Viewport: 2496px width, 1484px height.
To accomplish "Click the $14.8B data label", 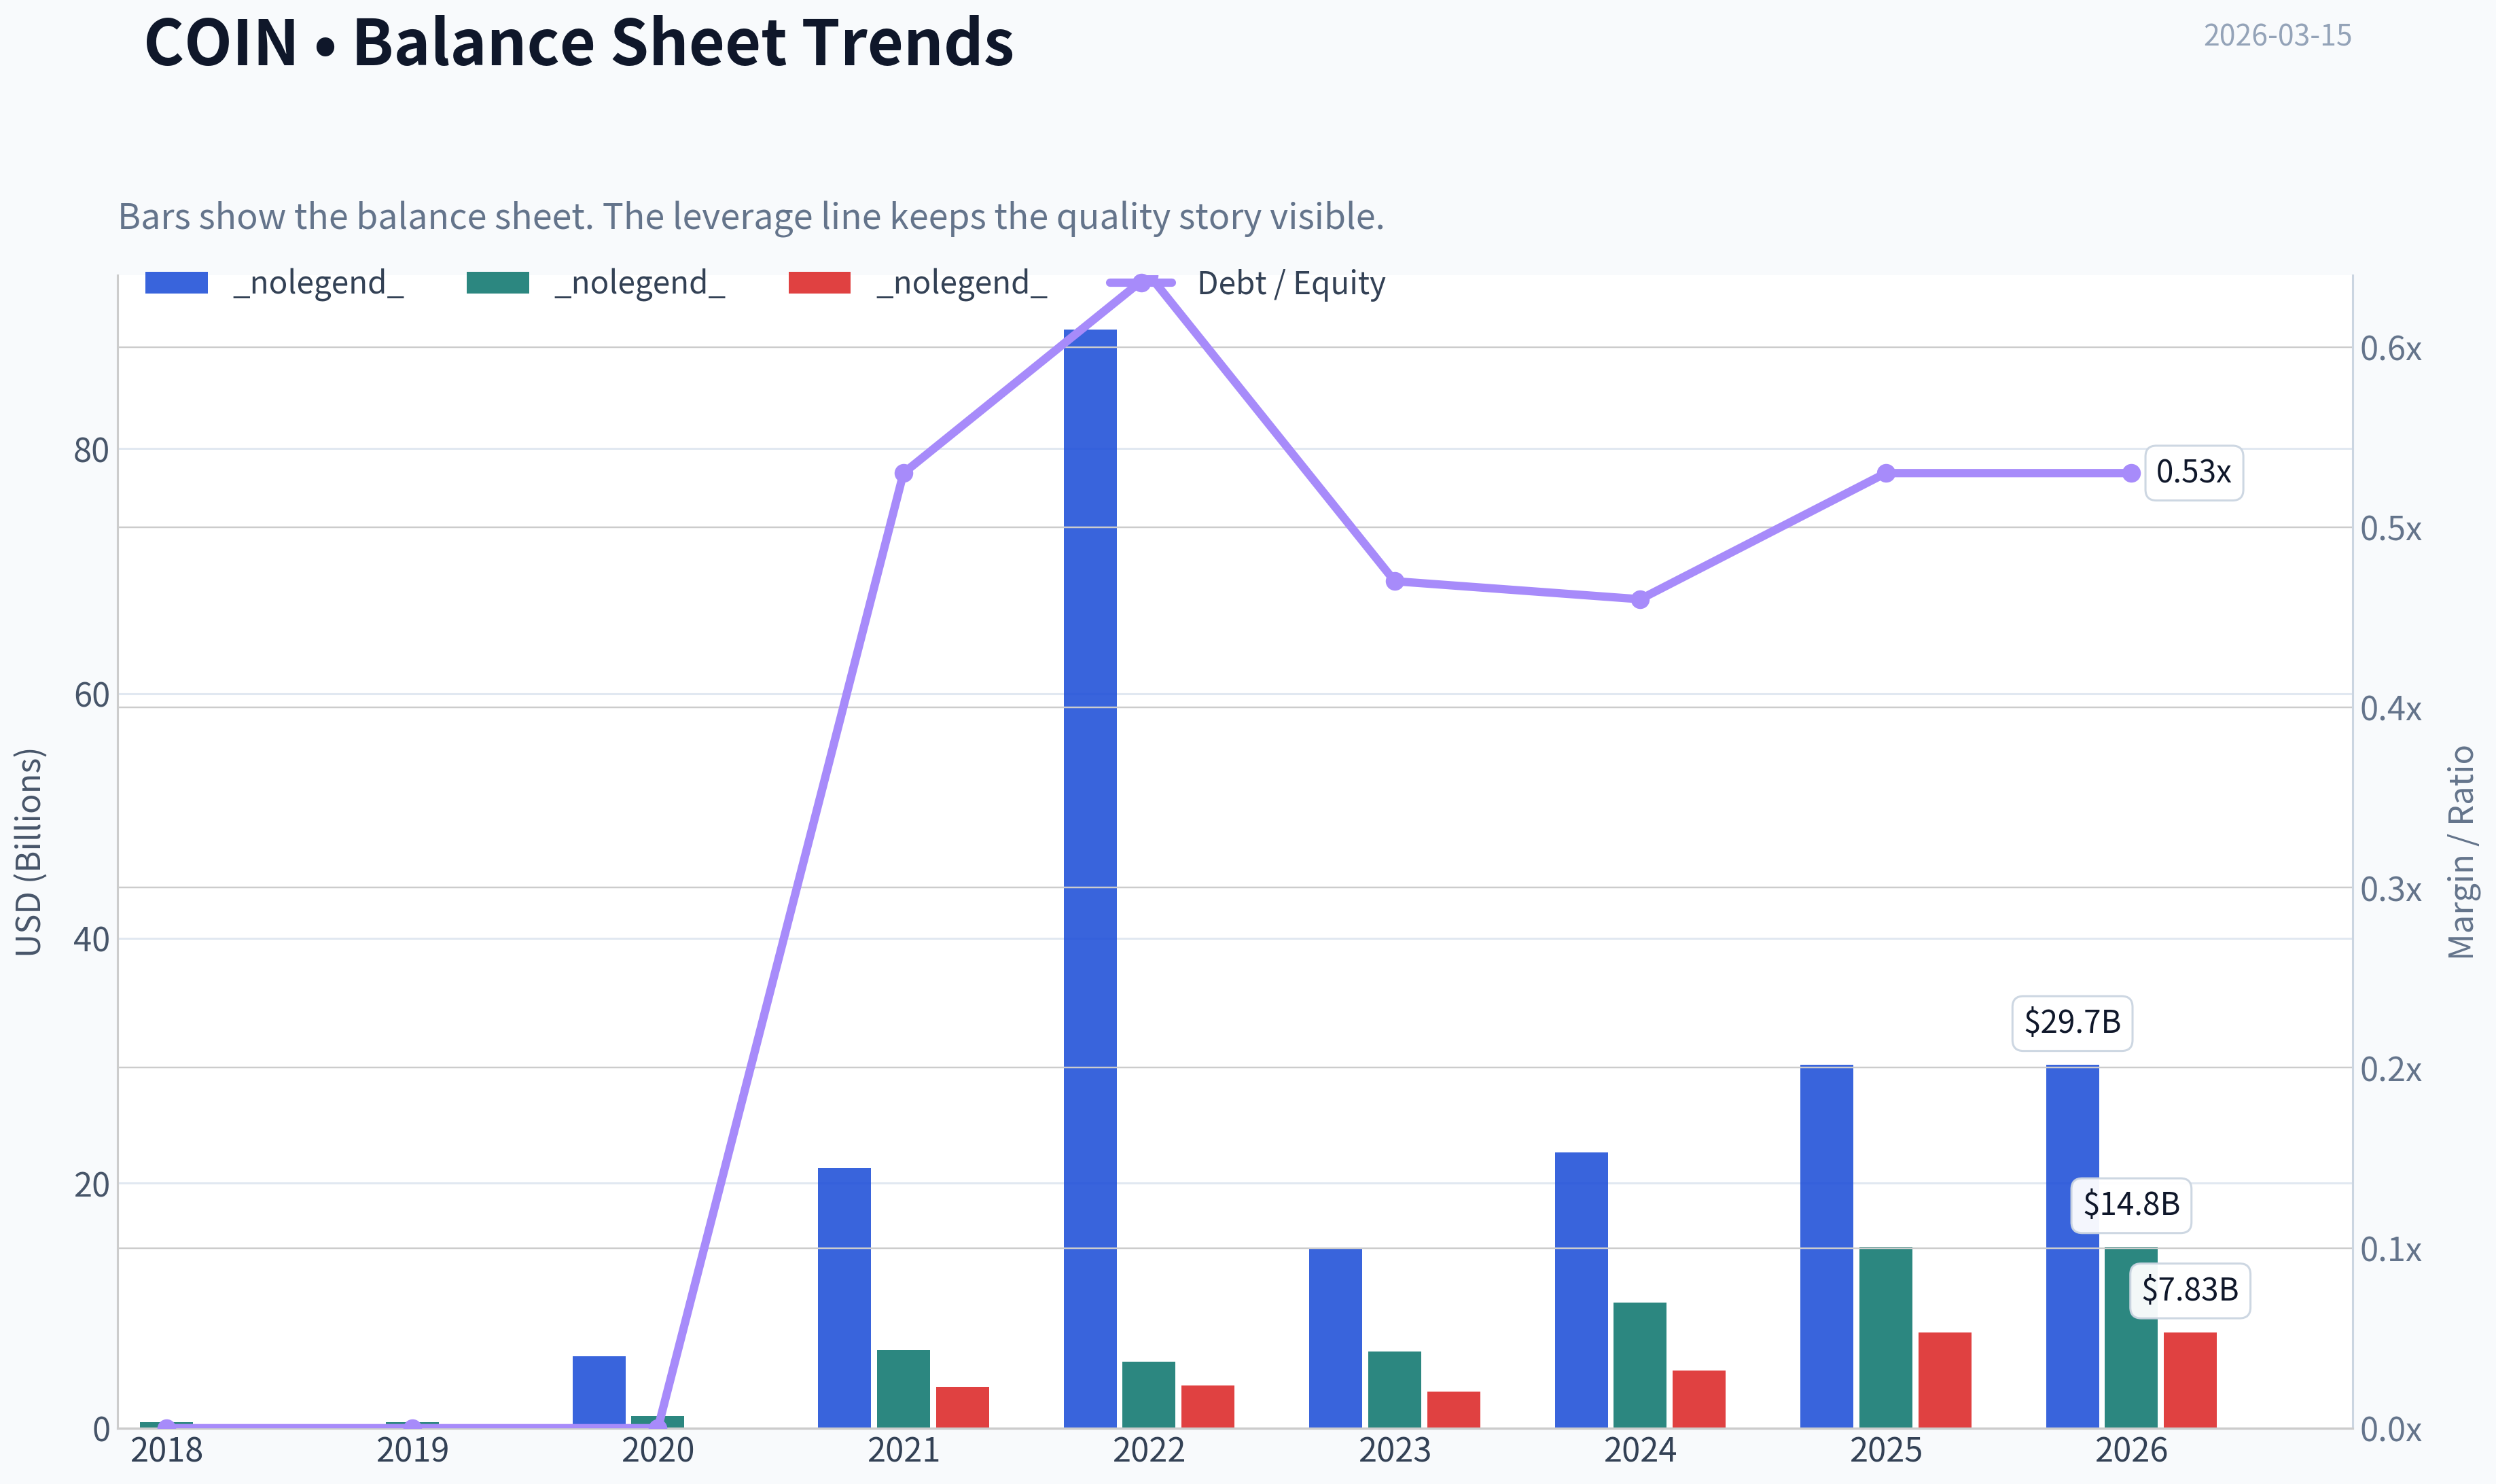I will [x=2130, y=1204].
